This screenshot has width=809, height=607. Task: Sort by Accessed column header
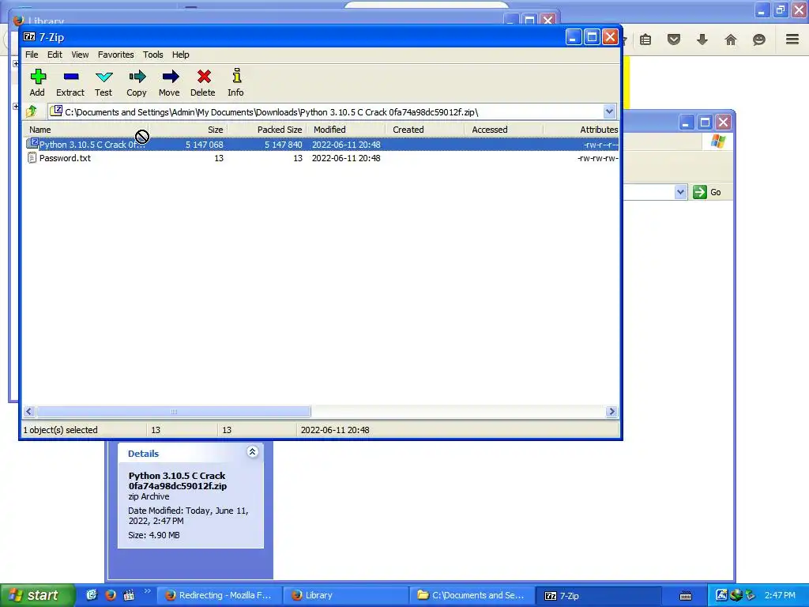pyautogui.click(x=504, y=130)
